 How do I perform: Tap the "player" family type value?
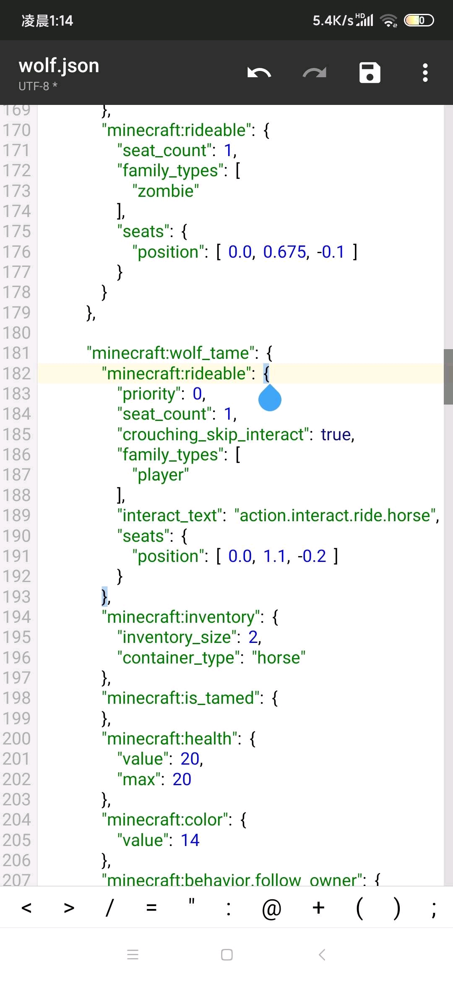[161, 475]
